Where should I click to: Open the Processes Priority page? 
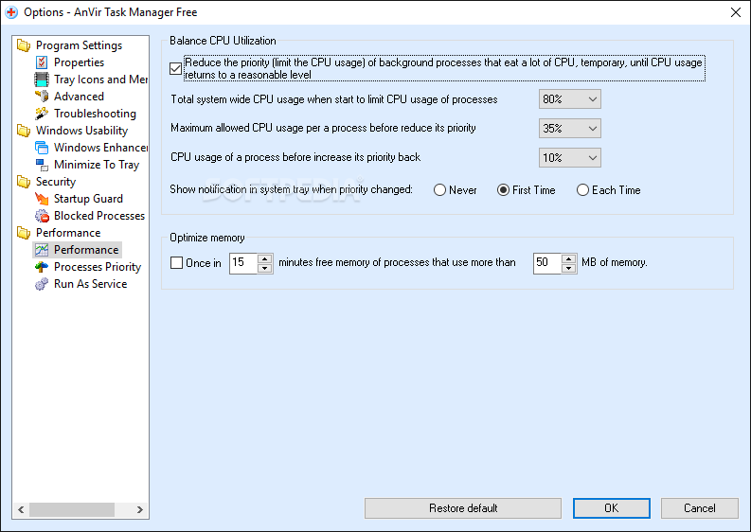pos(98,267)
